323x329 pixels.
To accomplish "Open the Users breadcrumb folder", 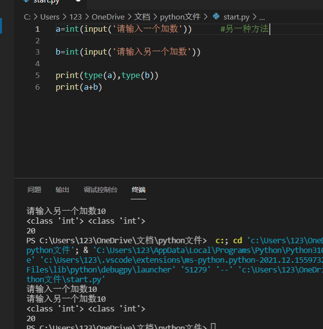I will [50, 17].
